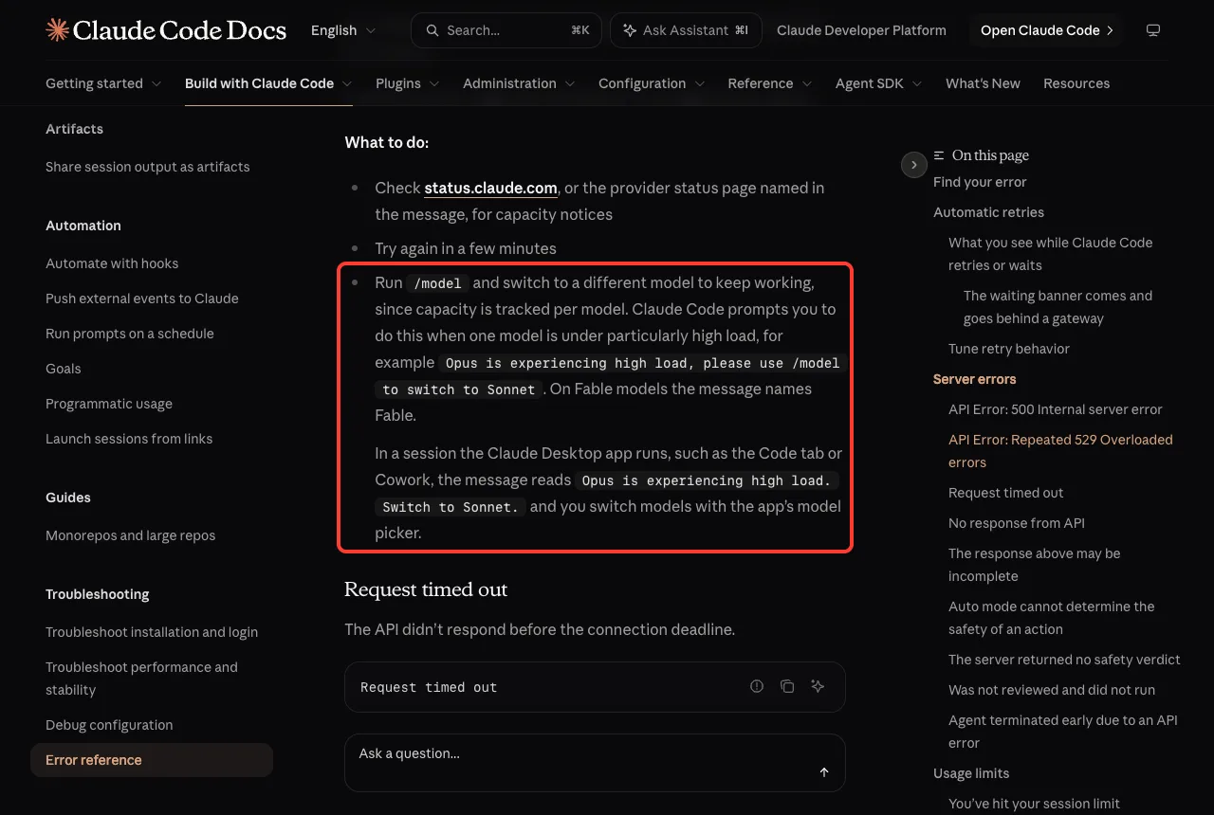The image size is (1214, 815).
Task: Follow the status.claude.com link
Action: 490,188
